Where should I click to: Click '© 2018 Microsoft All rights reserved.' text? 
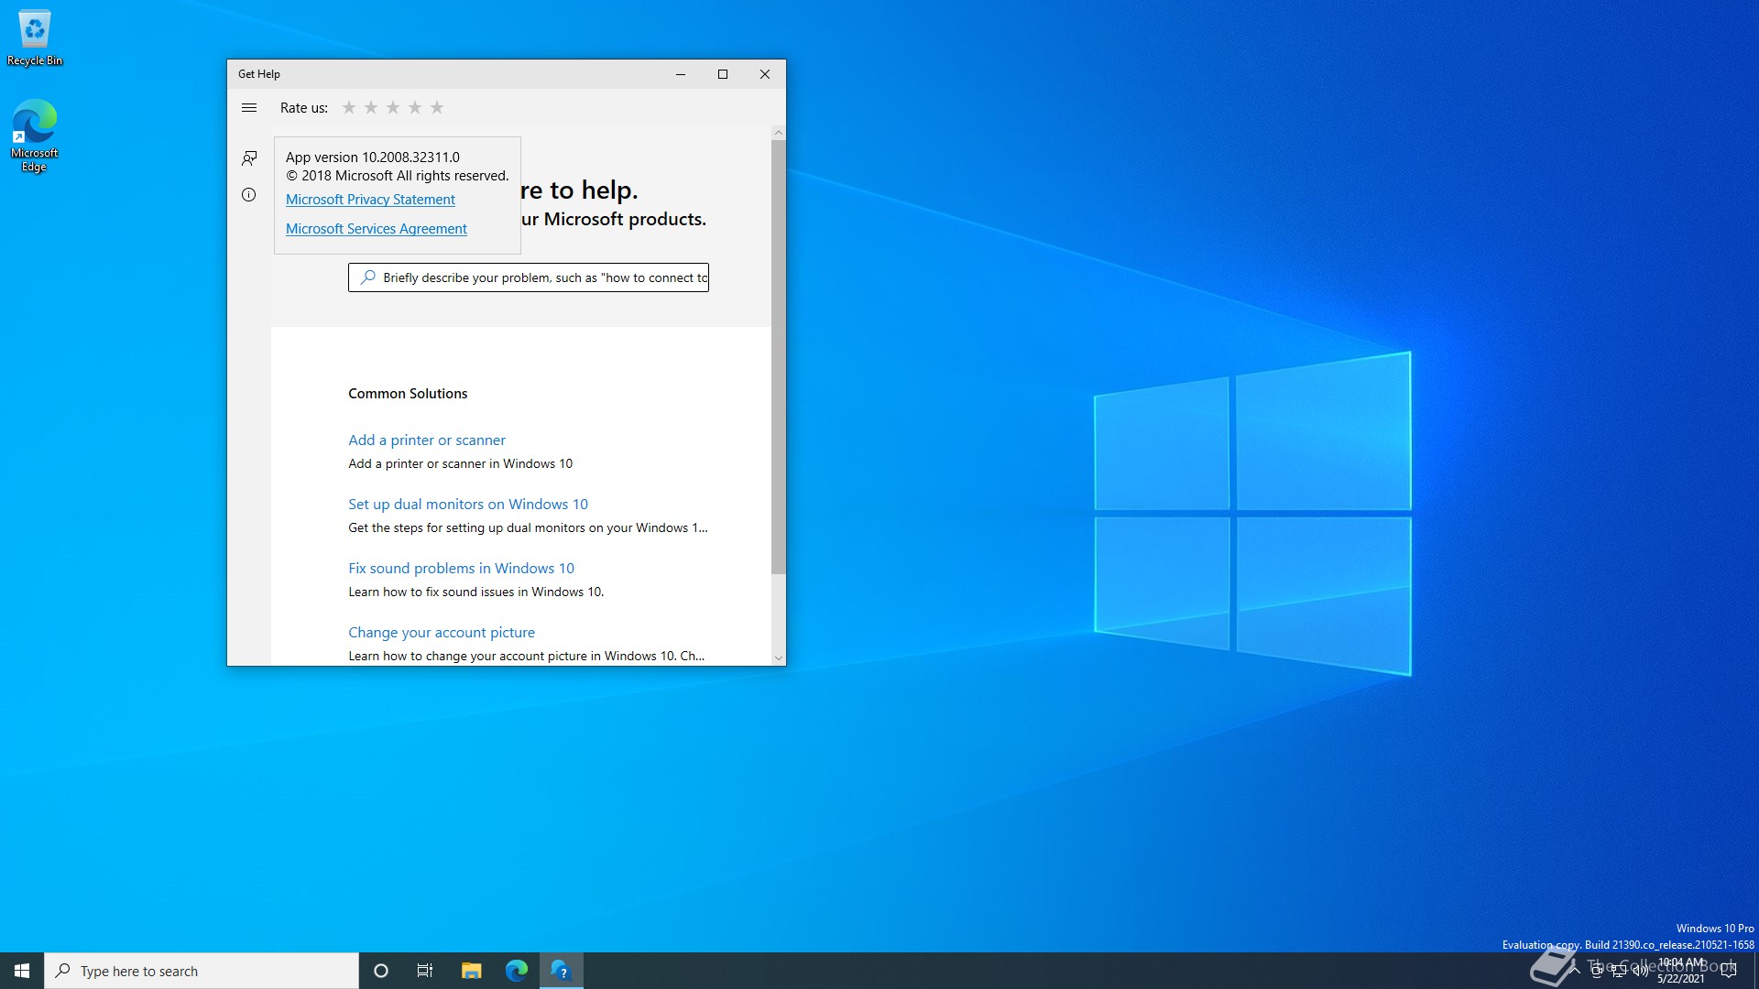pos(397,176)
